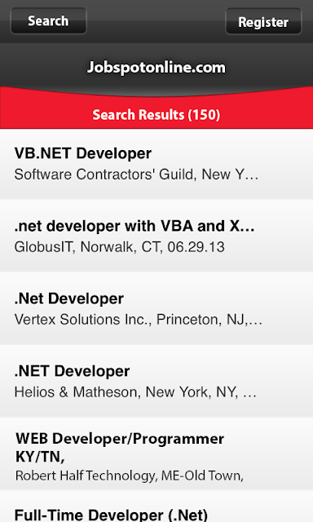This screenshot has height=522, width=313.
Task: Select the 06.29.13 date in GlobusIT row
Action: pyautogui.click(x=196, y=247)
